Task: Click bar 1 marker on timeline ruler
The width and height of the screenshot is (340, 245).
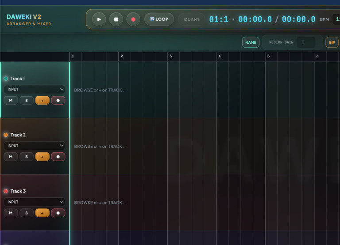Action: tap(73, 56)
